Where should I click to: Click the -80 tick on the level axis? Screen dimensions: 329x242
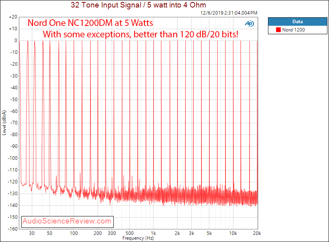14,135
